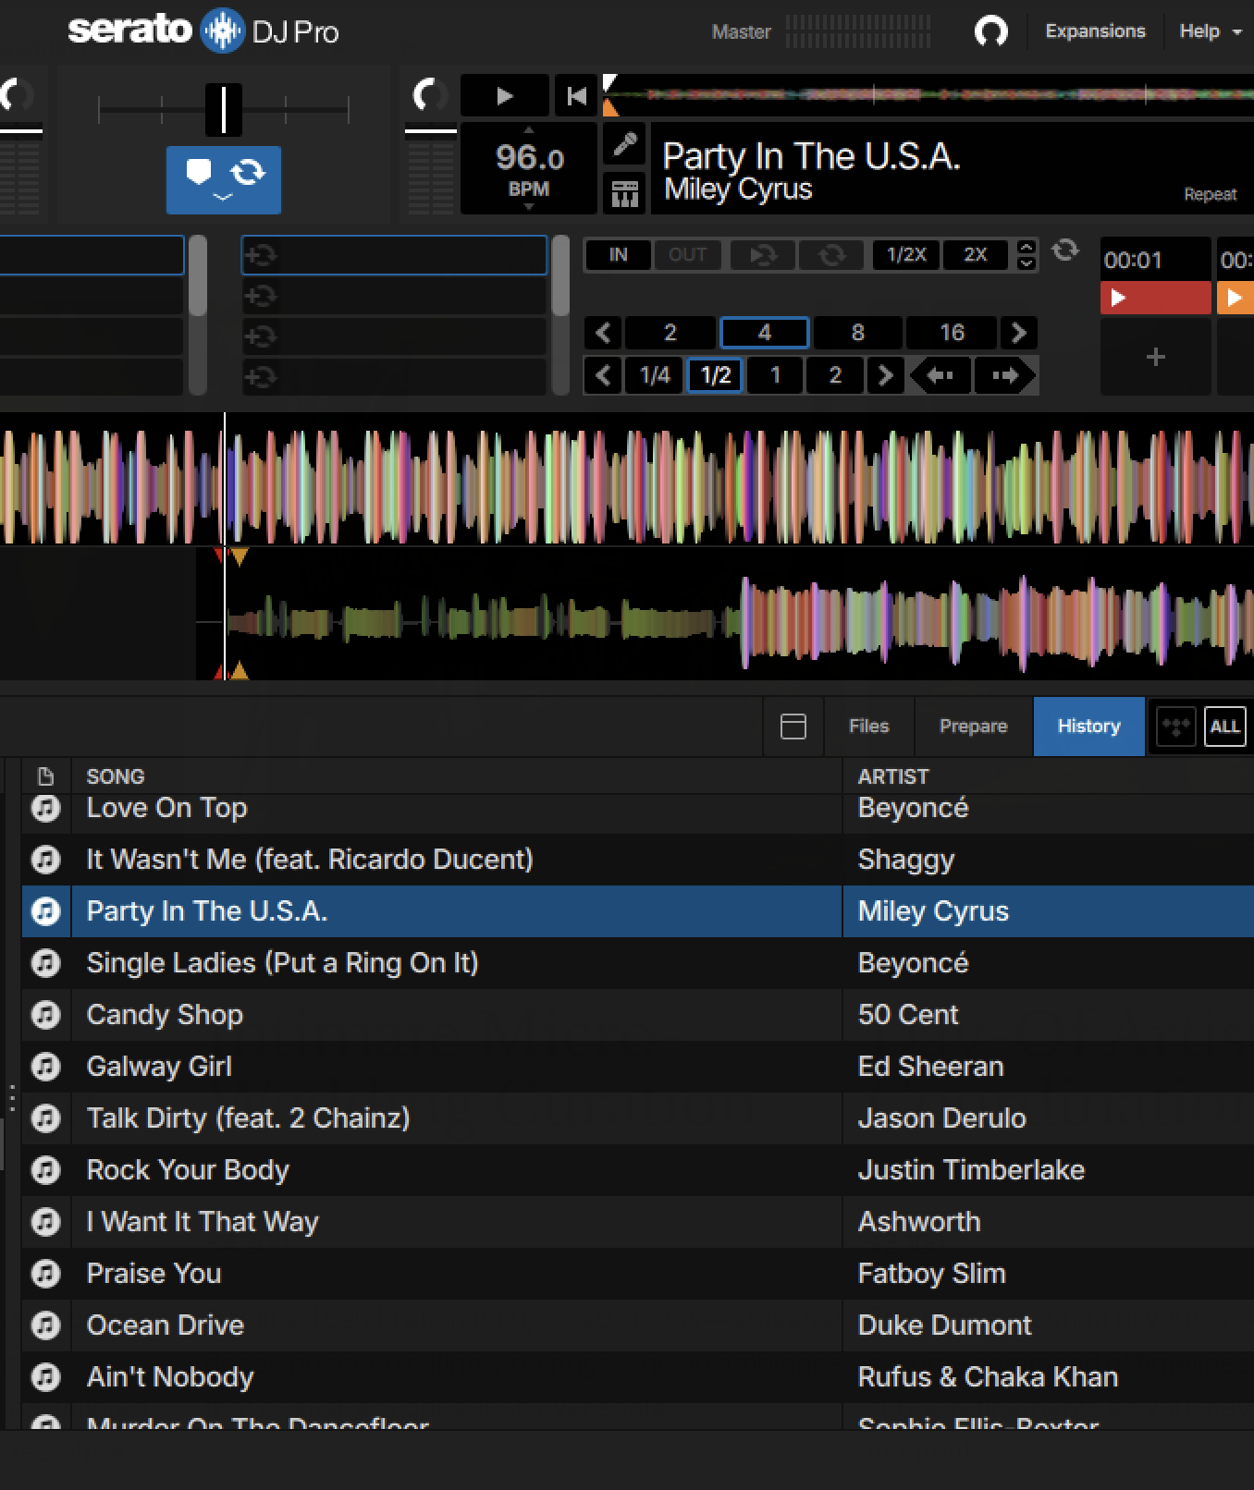This screenshot has width=1254, height=1490.
Task: Beat jump forward with right arrow
Action: pos(1005,375)
